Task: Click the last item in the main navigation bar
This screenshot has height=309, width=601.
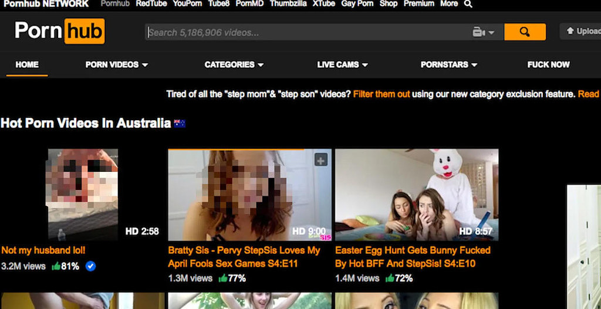Action: pos(549,64)
